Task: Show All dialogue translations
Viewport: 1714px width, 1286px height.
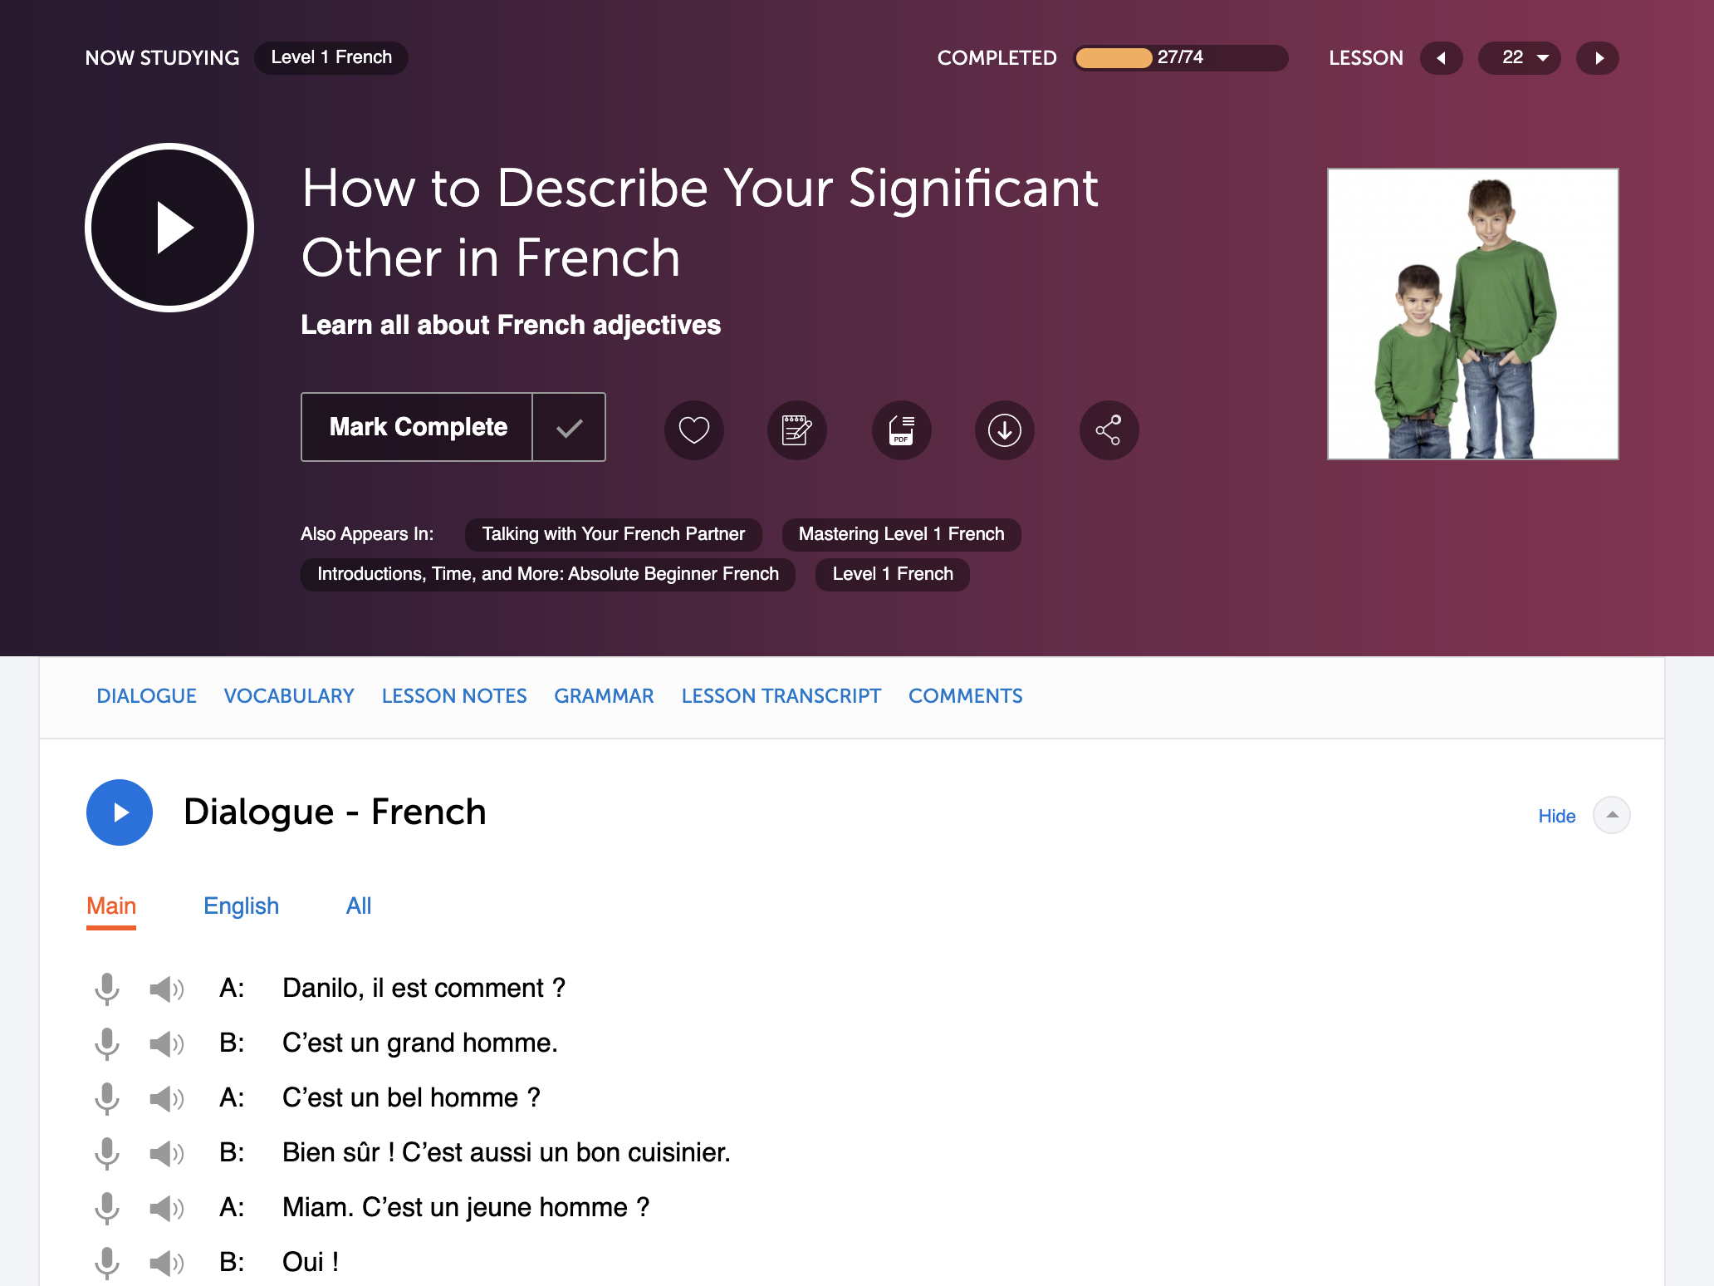Action: click(358, 906)
